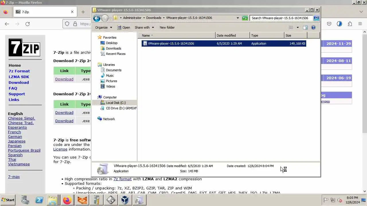The height and width of the screenshot is (206, 367).
Task: Open address bar history dropdown
Action: pos(238,18)
